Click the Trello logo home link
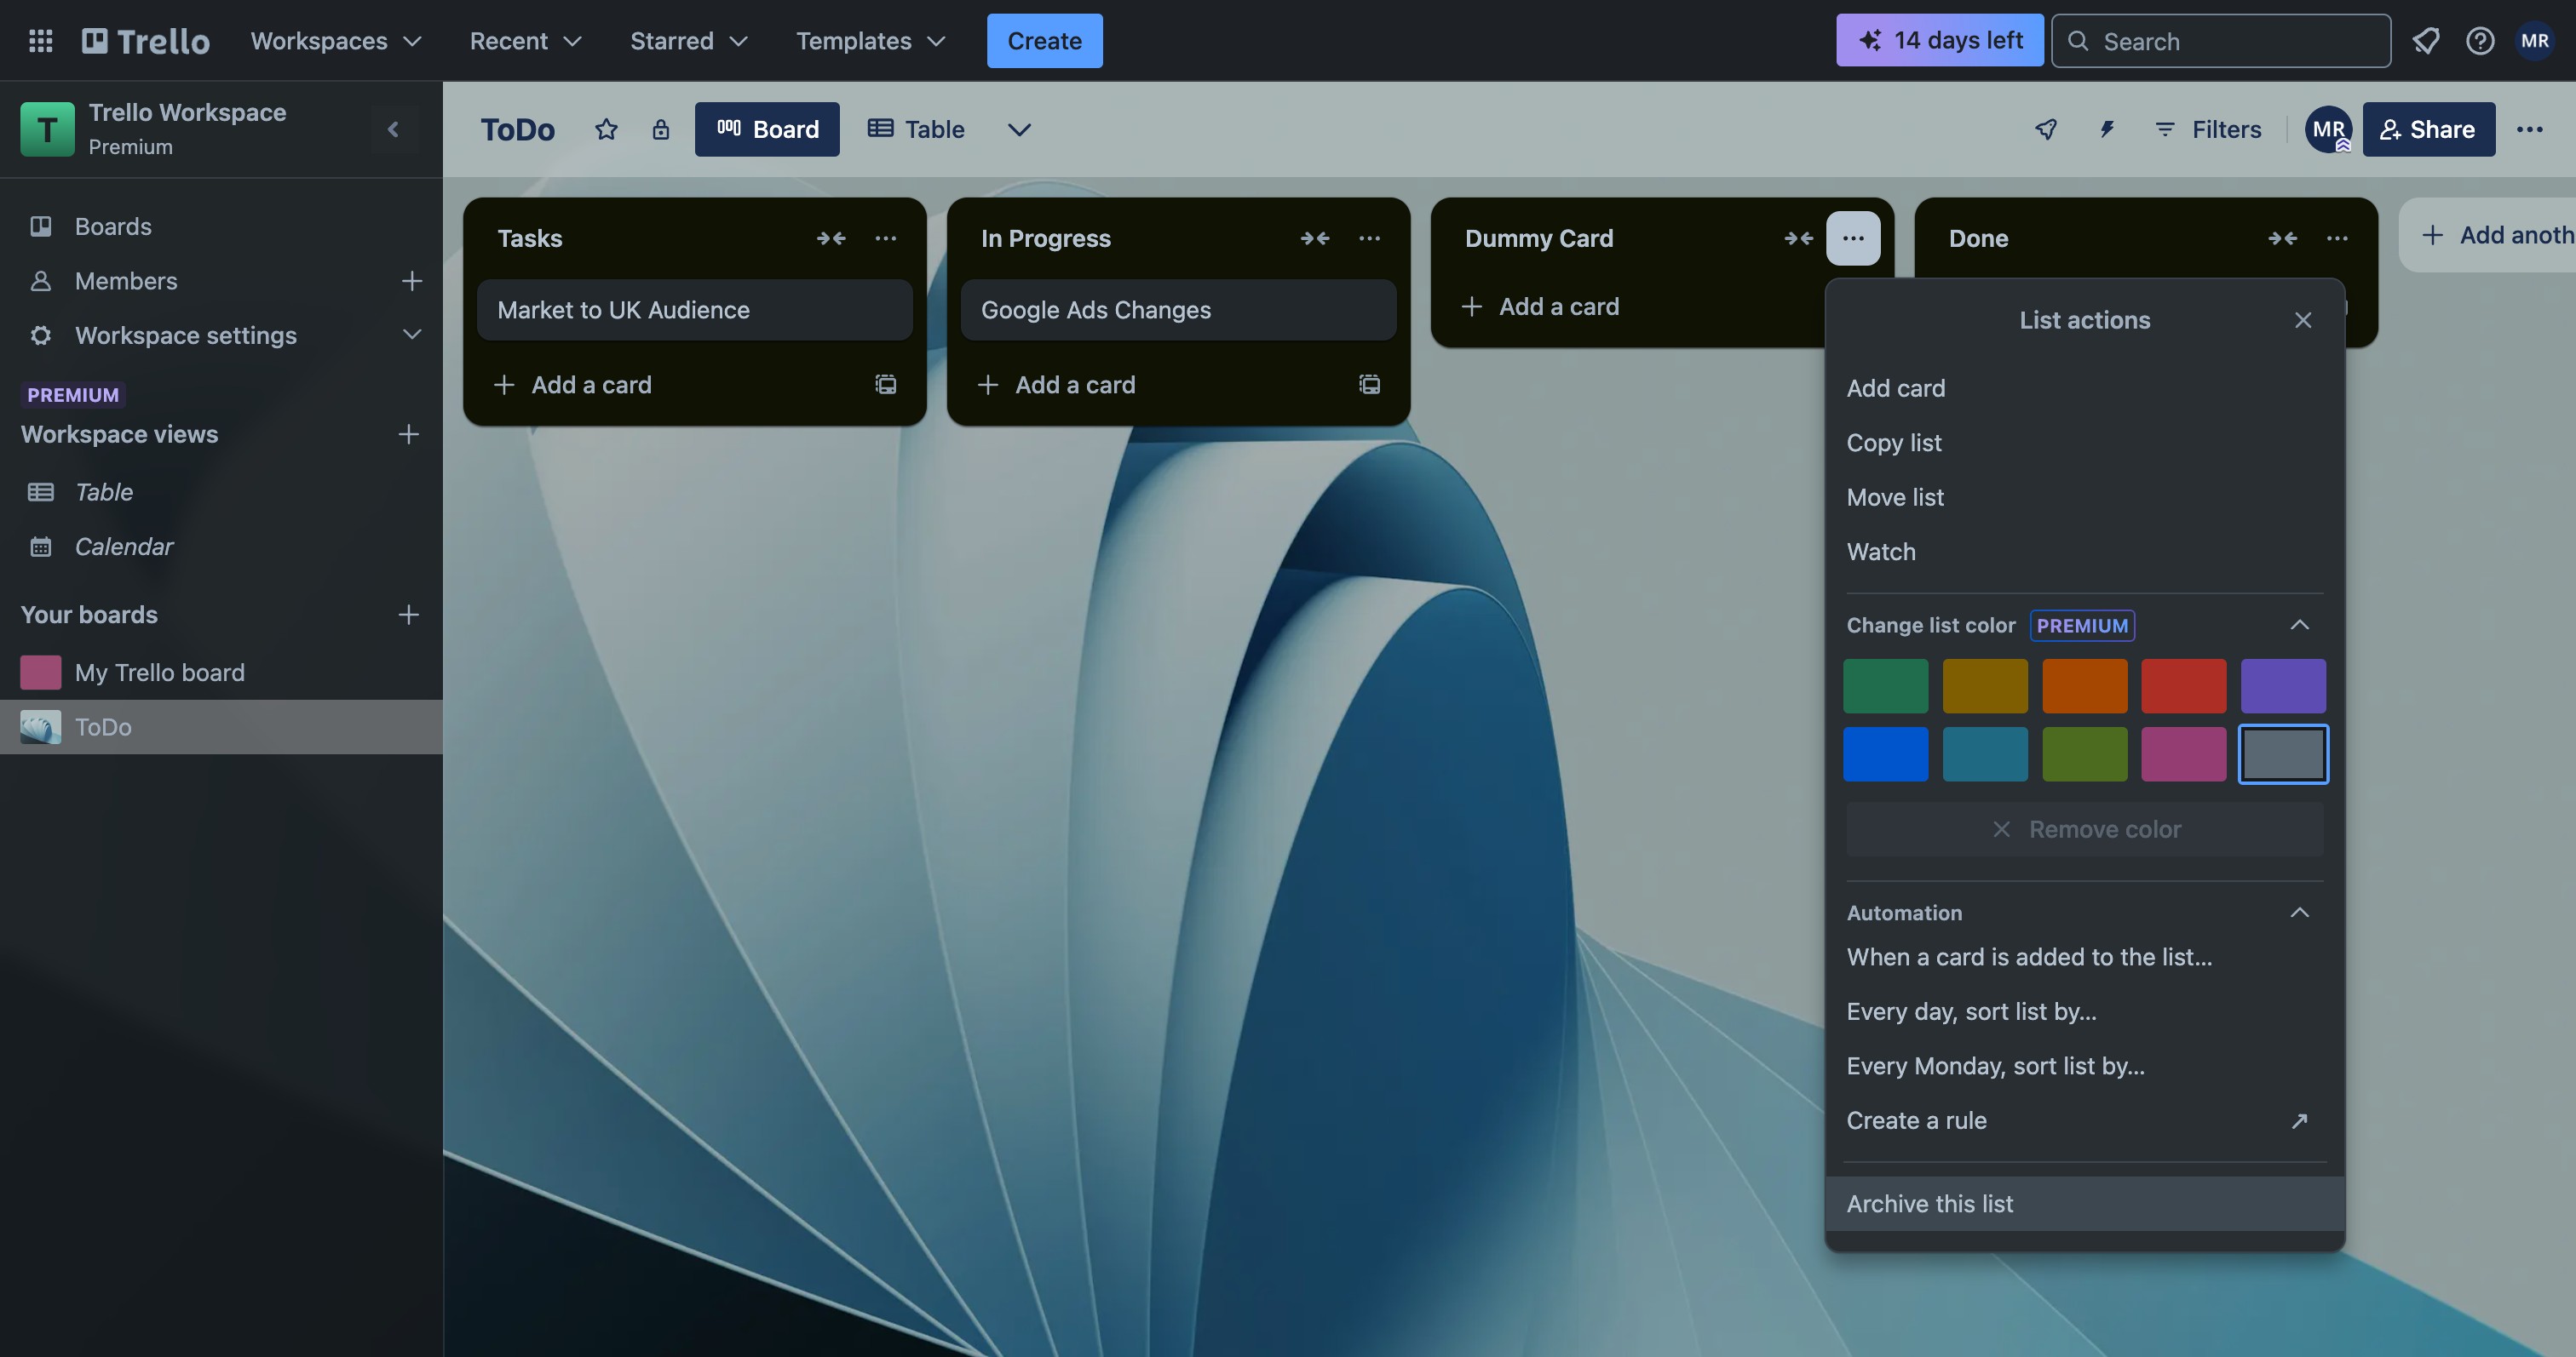This screenshot has height=1357, width=2576. [146, 41]
